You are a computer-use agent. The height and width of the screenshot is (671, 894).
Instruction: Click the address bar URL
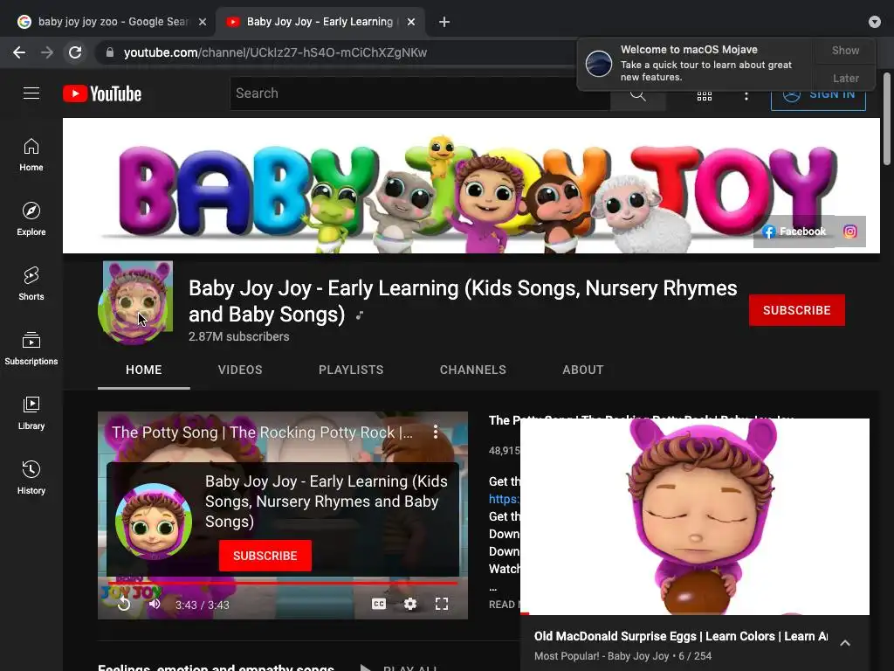pos(275,52)
